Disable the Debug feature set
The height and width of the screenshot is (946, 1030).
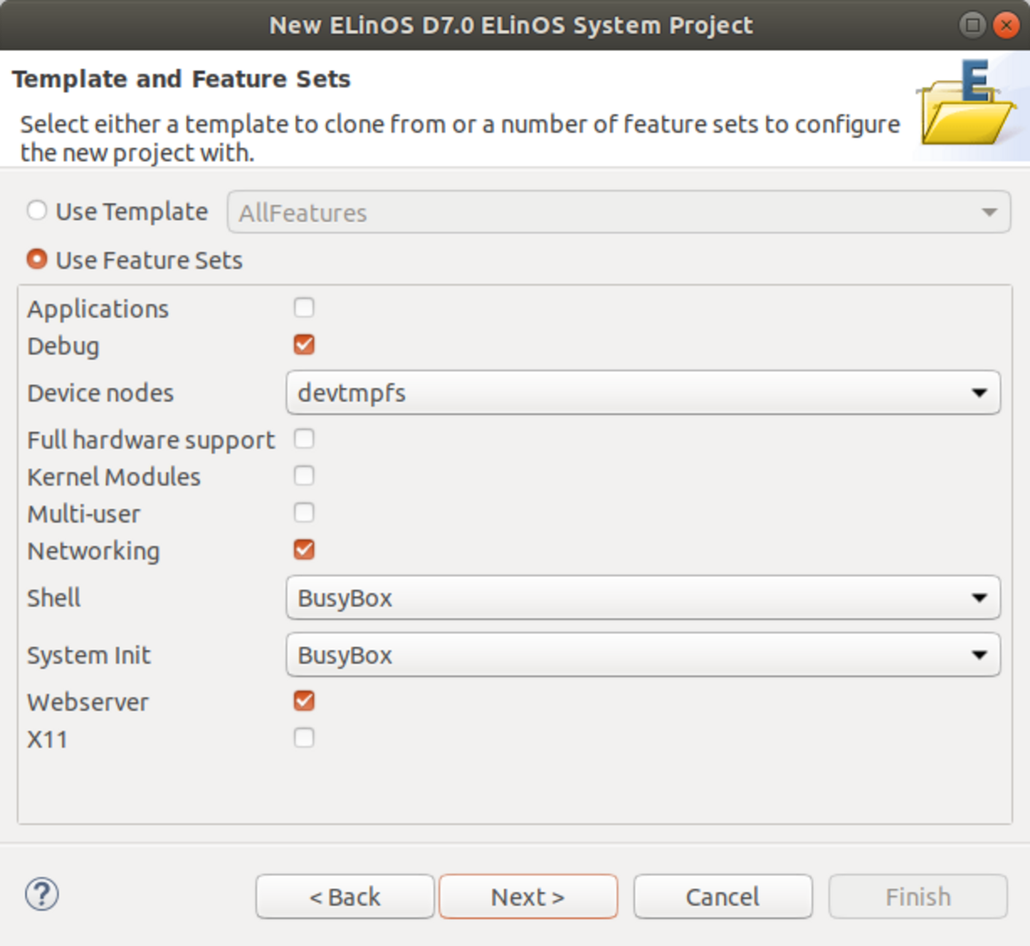pyautogui.click(x=305, y=344)
